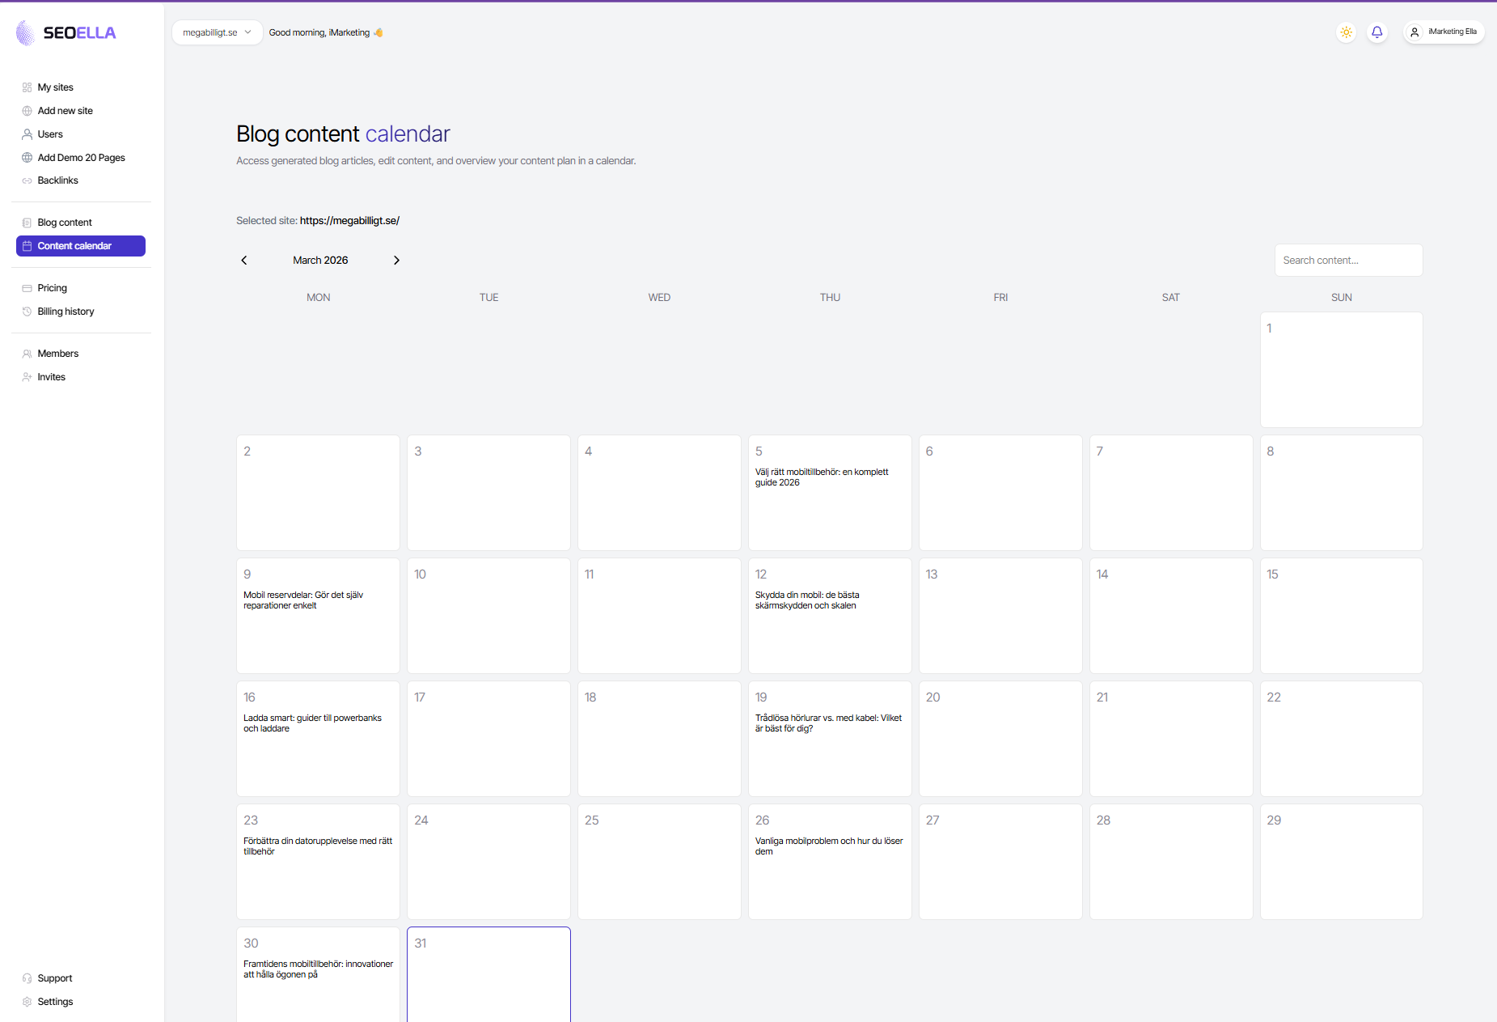Click the Support button
Viewport: 1497px width, 1022px height.
tap(55, 977)
